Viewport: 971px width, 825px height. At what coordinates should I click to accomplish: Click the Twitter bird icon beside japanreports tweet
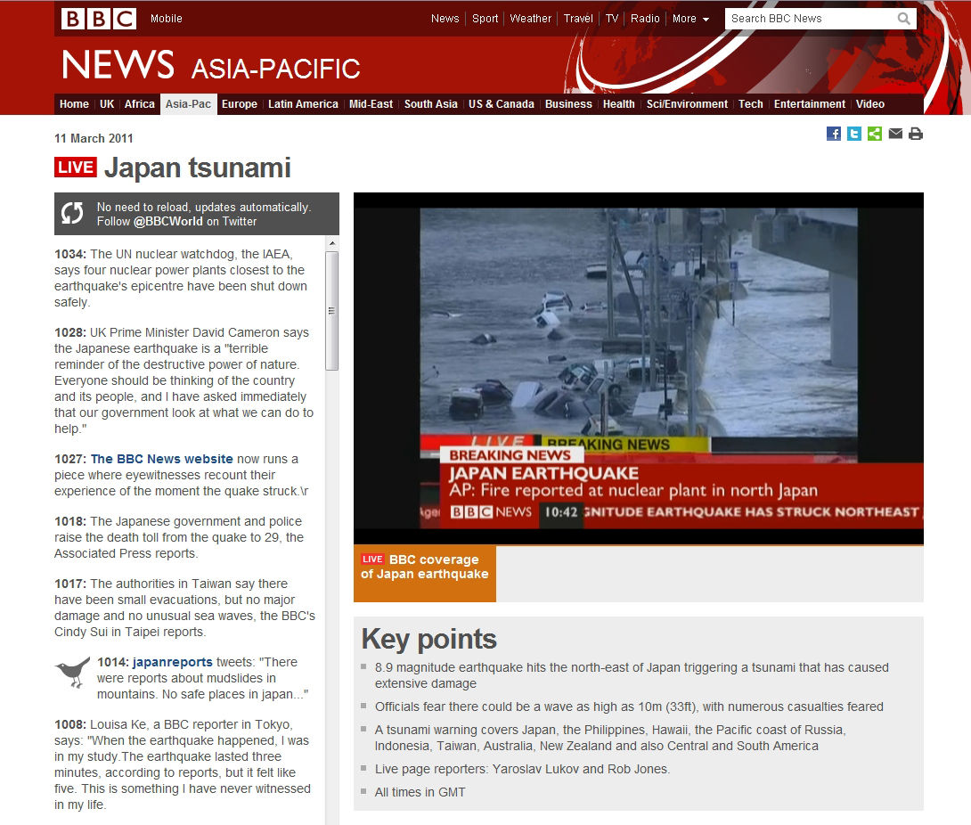point(72,673)
